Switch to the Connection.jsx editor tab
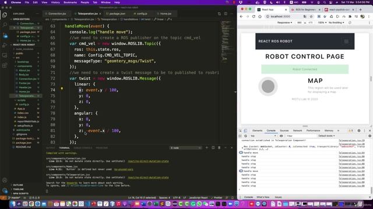 [x=57, y=14]
